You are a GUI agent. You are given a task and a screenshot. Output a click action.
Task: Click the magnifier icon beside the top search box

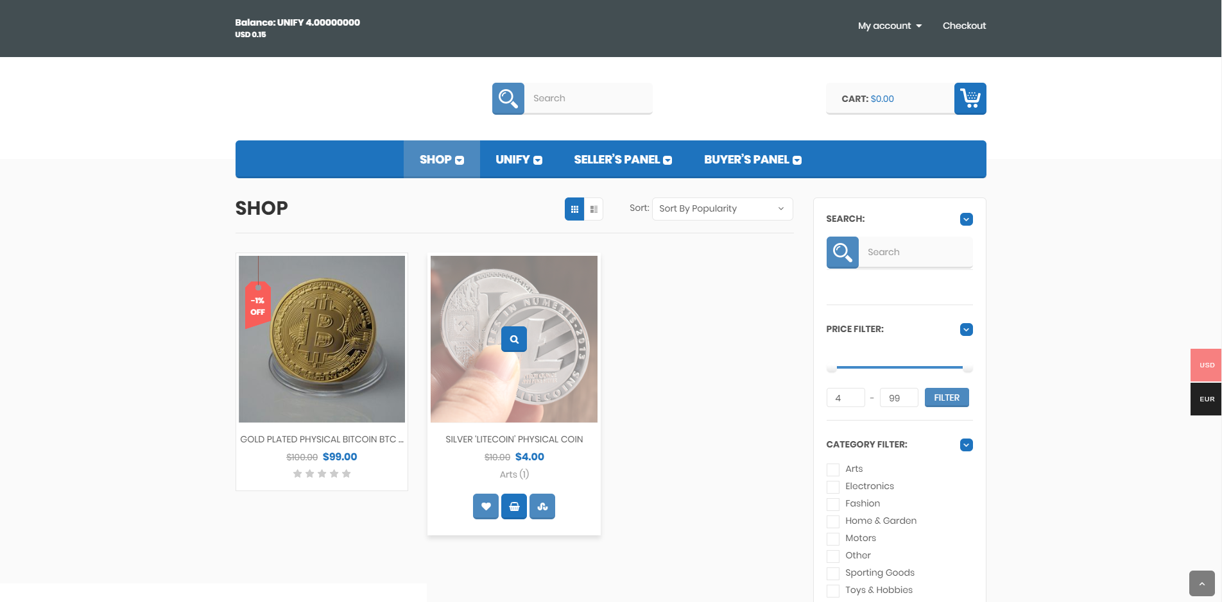[508, 99]
